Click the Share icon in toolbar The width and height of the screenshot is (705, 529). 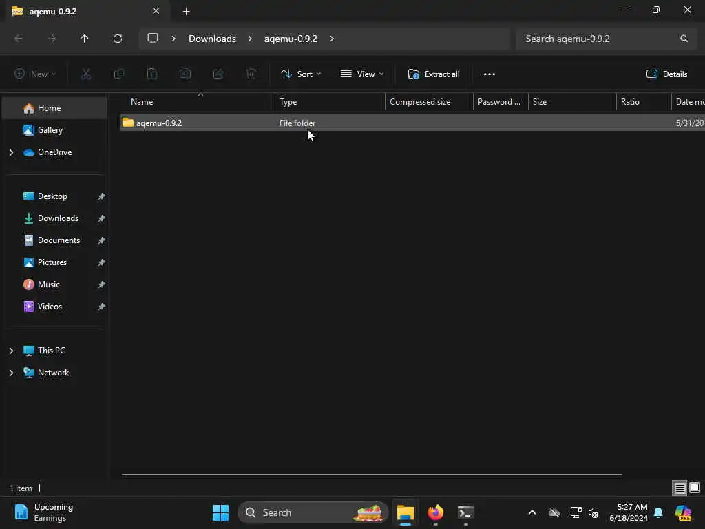tap(218, 74)
